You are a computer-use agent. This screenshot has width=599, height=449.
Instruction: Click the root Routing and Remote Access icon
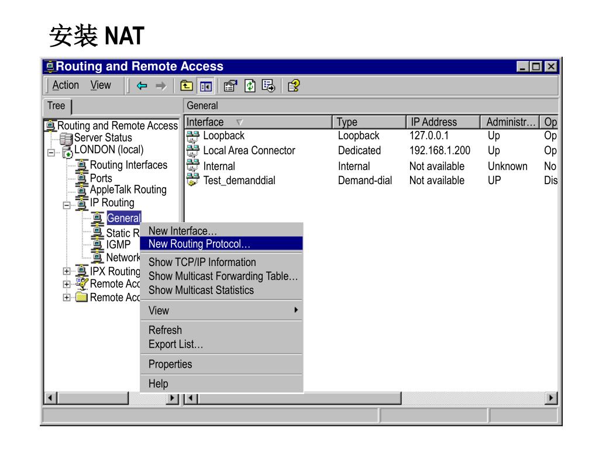[50, 125]
